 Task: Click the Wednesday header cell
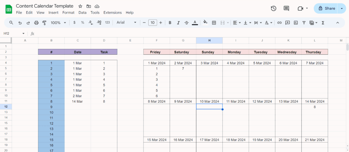(288, 52)
